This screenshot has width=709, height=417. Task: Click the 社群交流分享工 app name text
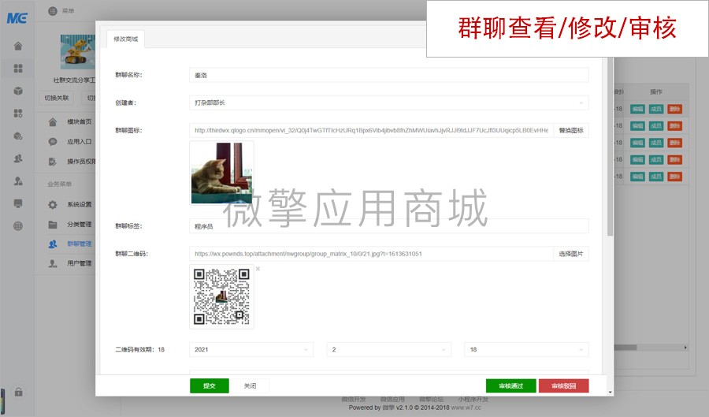pyautogui.click(x=74, y=80)
